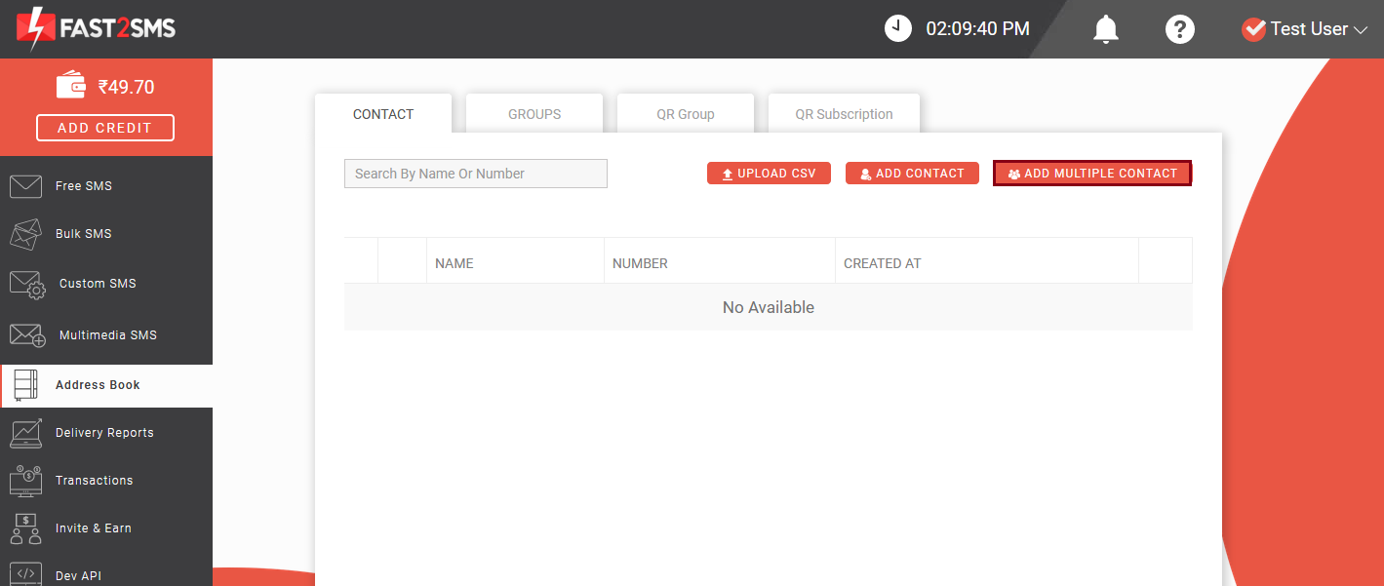Switch to the GROUPS tab
Screen dimensions: 1384x586
coord(534,114)
